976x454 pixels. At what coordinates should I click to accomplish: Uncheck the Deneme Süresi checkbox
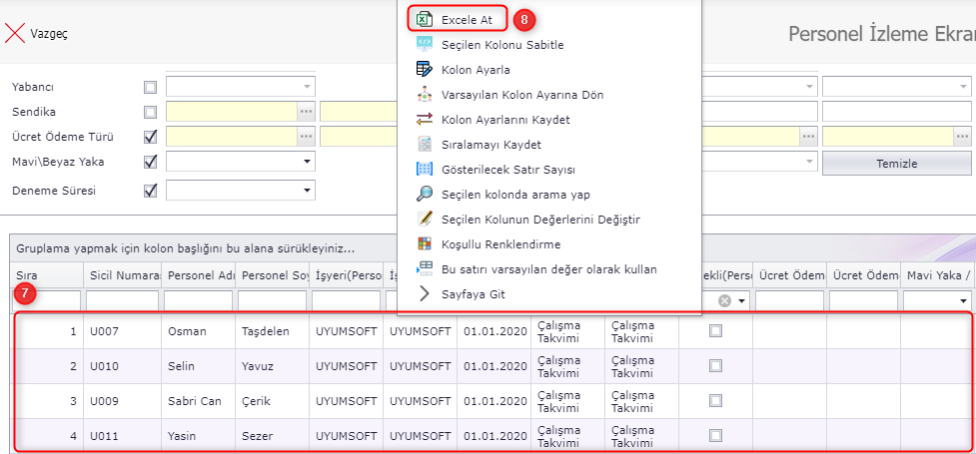(151, 190)
